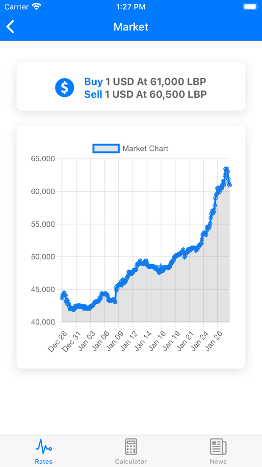Tap the back arrow in header
The height and width of the screenshot is (467, 262).
[x=10, y=27]
